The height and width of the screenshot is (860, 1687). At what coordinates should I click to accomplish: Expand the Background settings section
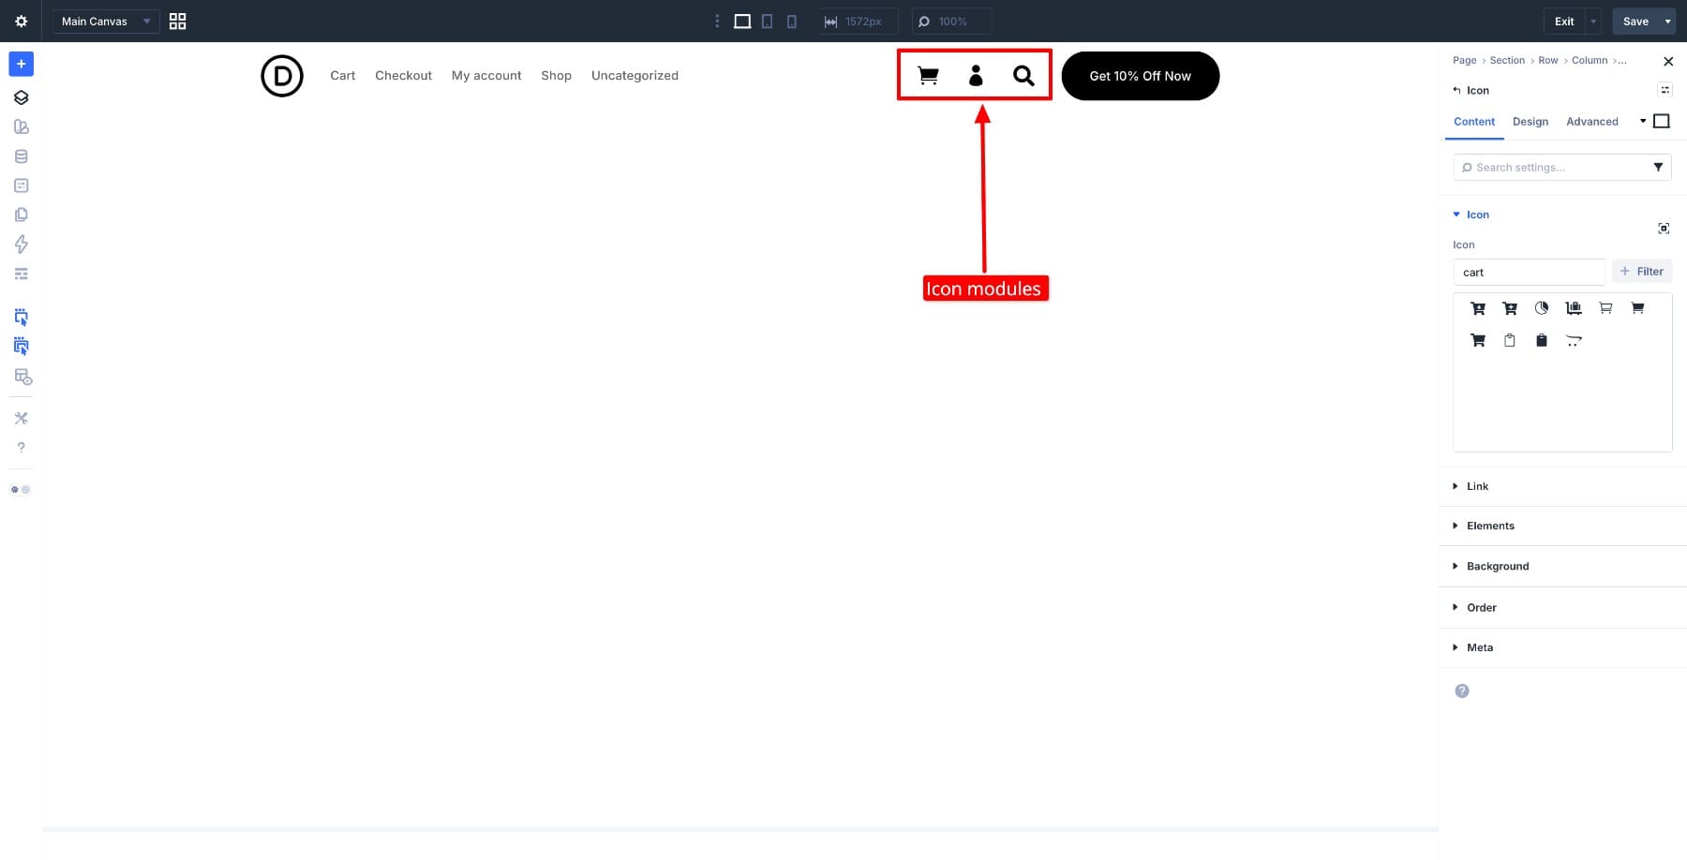pos(1497,566)
